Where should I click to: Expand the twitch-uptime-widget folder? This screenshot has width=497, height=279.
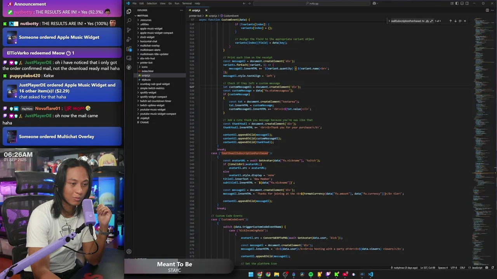pos(152,105)
